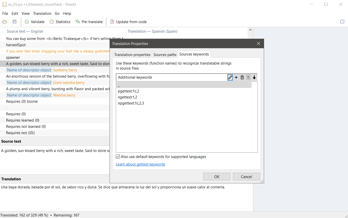Open Learn about gettext keywords link

[140, 164]
